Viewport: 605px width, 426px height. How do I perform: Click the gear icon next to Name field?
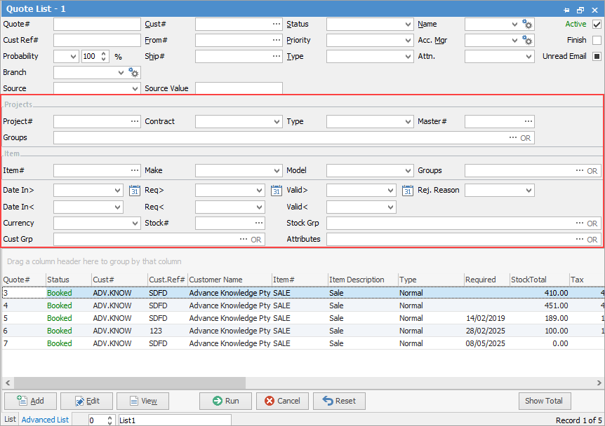(527, 25)
